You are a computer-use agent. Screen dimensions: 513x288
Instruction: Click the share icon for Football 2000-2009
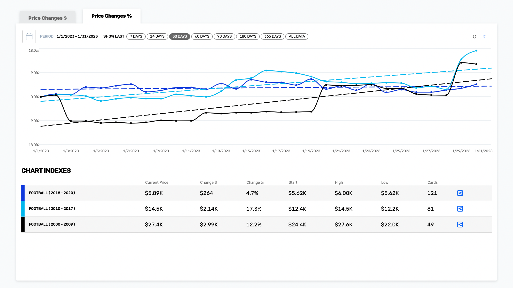(460, 224)
